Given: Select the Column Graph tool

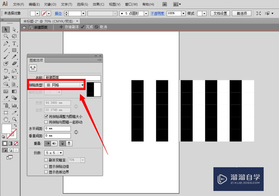Looking at the screenshot, I should pos(14,105).
